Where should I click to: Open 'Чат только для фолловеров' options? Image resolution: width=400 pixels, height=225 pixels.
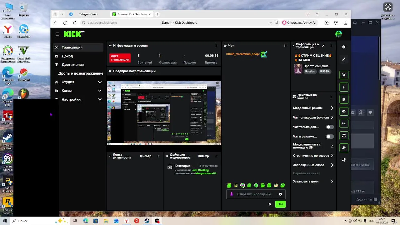point(313,117)
